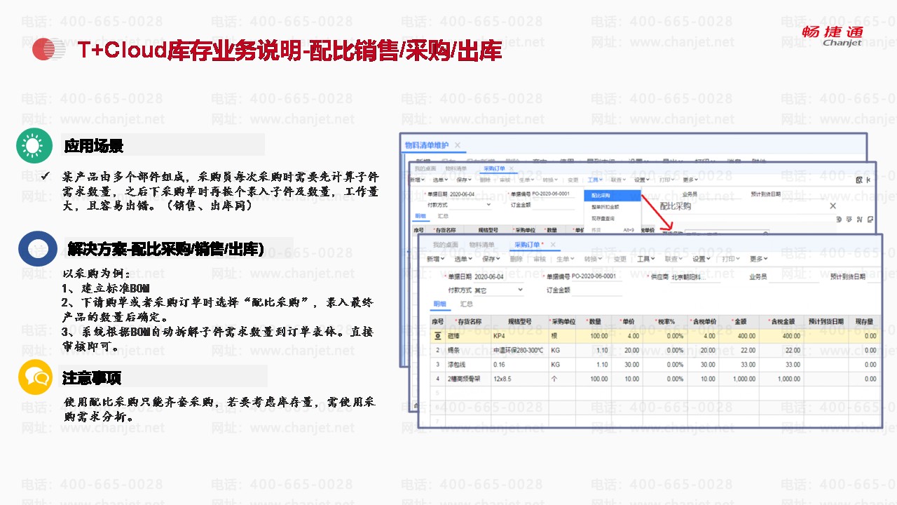Viewport: 897px width, 505px height.
Task: Click 33.00 in 含税金额 column
Action: (781, 365)
